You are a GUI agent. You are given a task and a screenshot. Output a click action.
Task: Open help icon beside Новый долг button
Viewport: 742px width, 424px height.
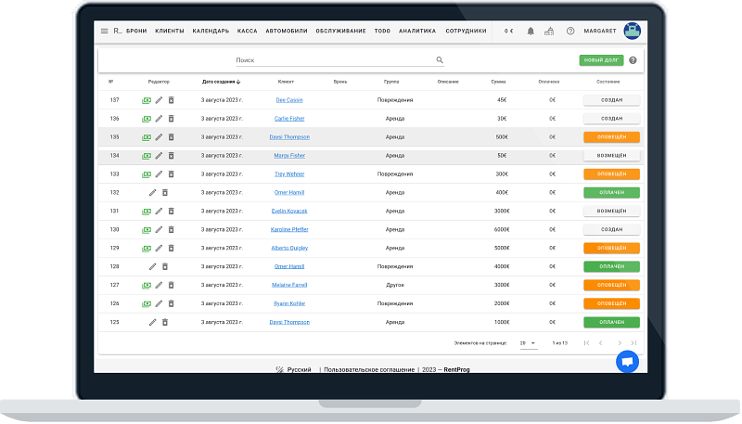pyautogui.click(x=633, y=60)
